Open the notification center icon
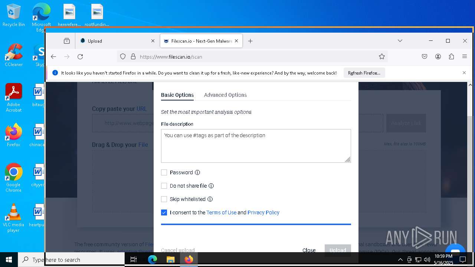 coord(463,260)
